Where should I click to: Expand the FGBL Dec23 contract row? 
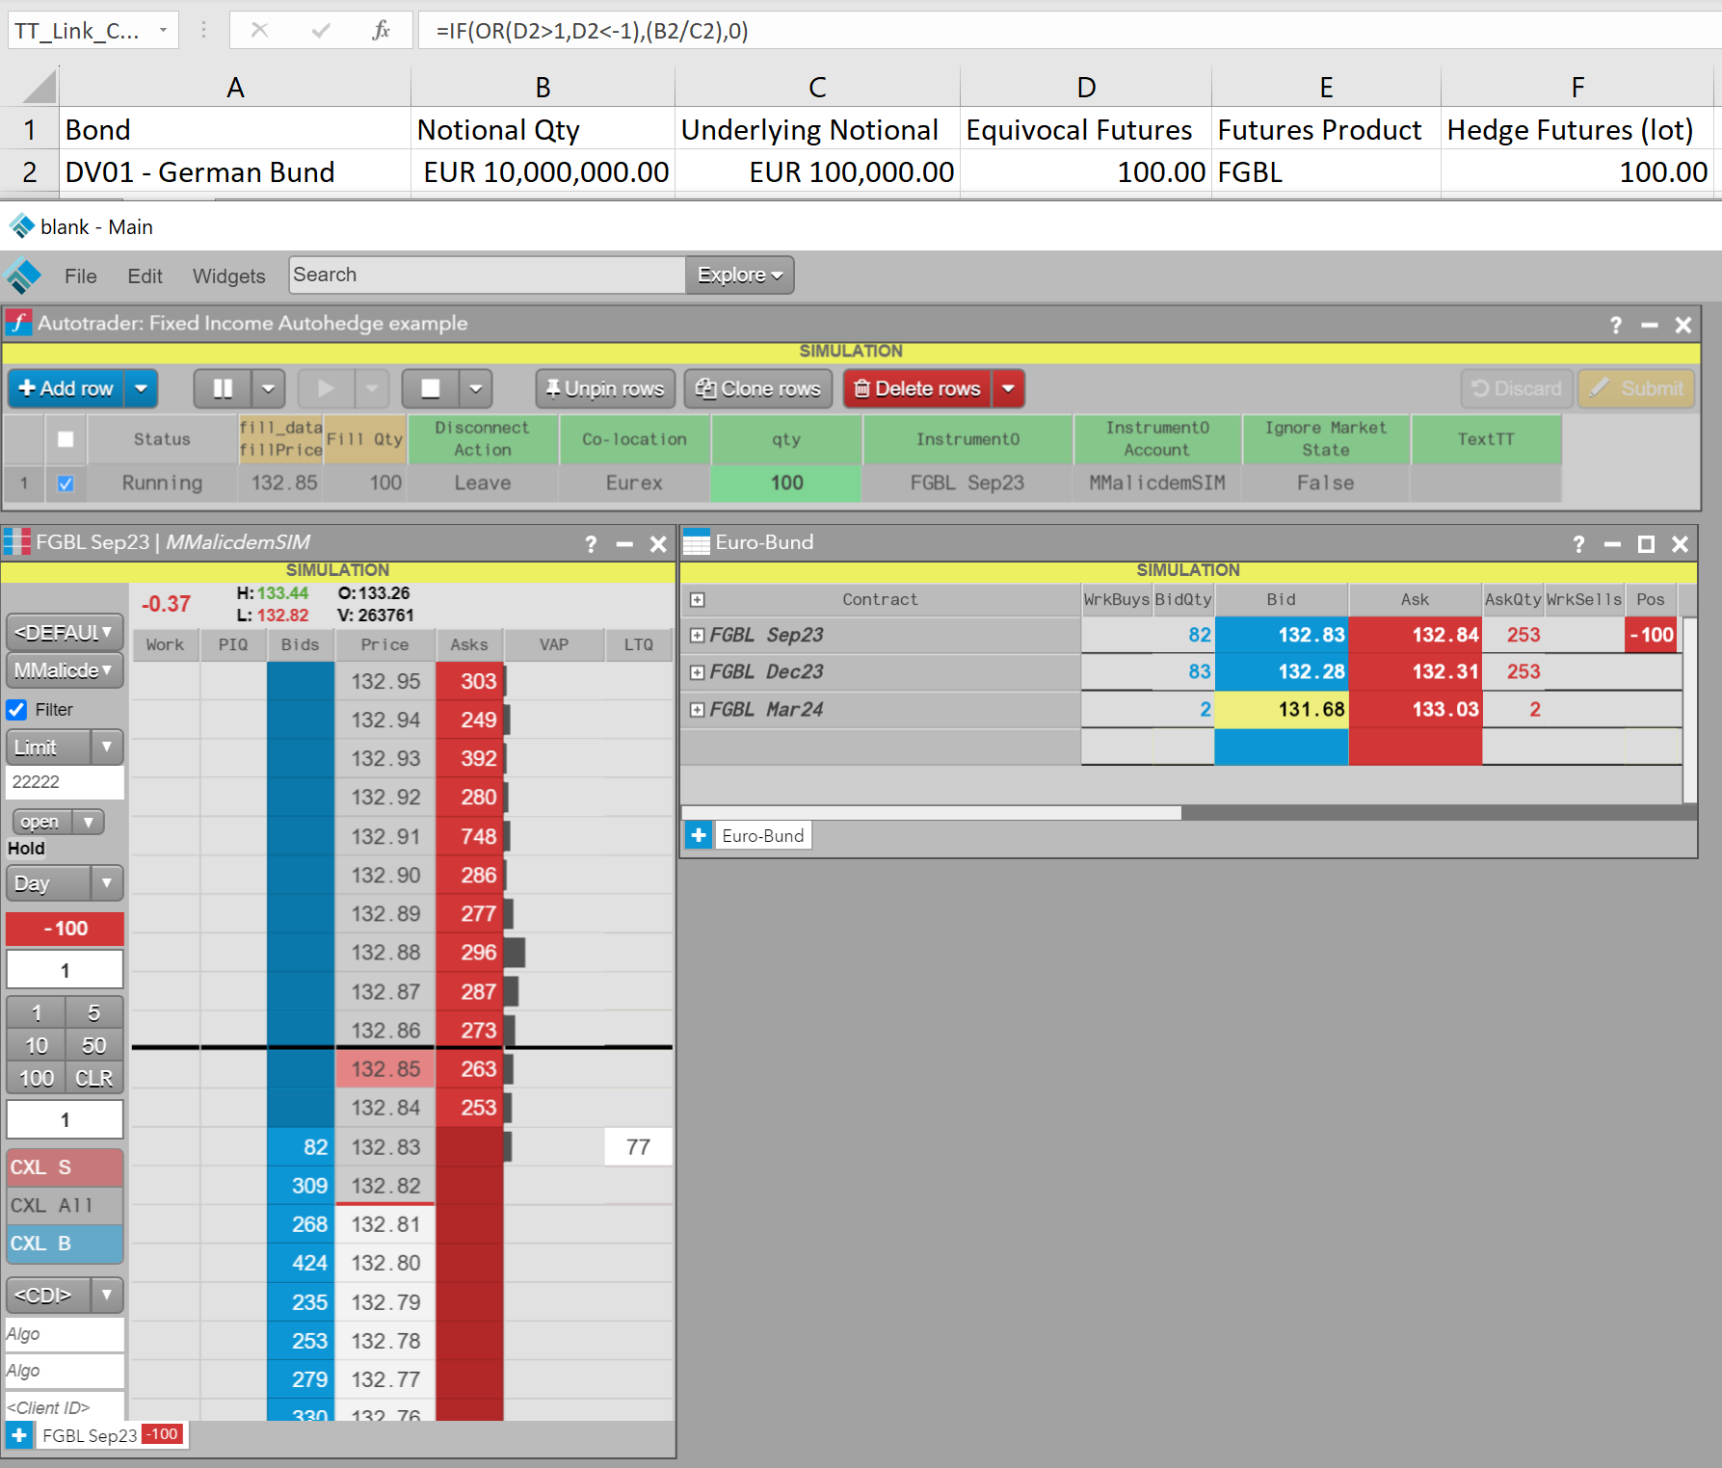pyautogui.click(x=698, y=672)
